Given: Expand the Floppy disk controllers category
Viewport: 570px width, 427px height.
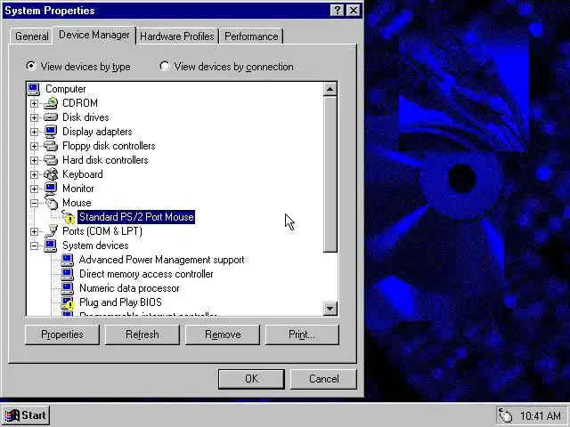Looking at the screenshot, I should pos(34,146).
